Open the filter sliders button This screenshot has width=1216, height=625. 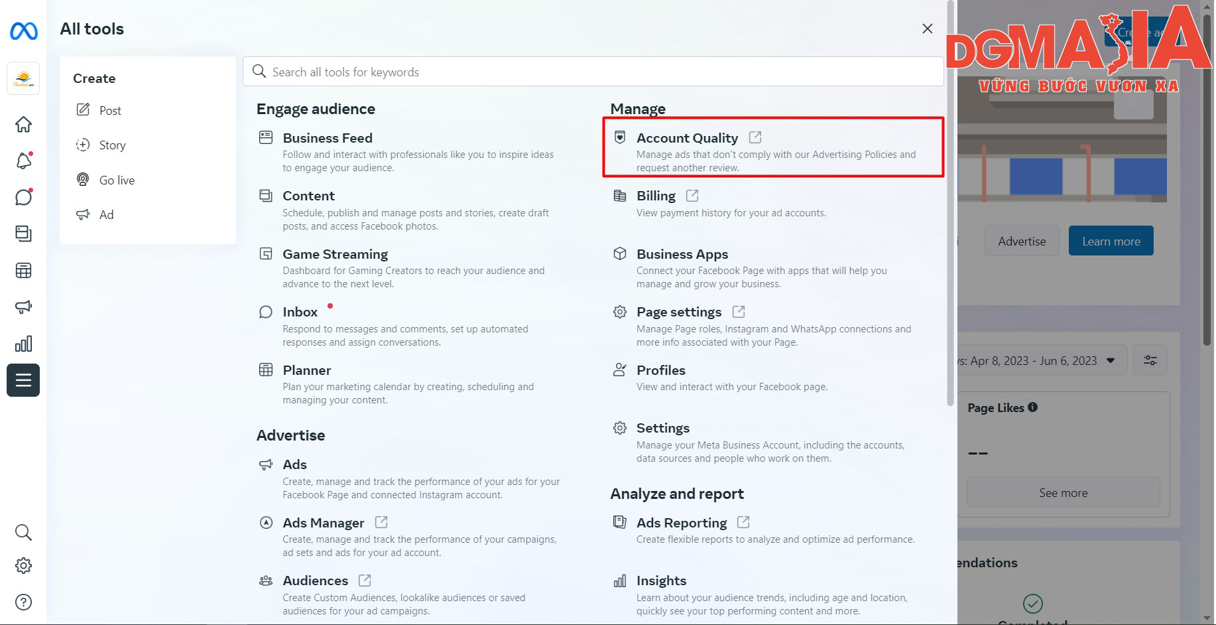[x=1150, y=360]
